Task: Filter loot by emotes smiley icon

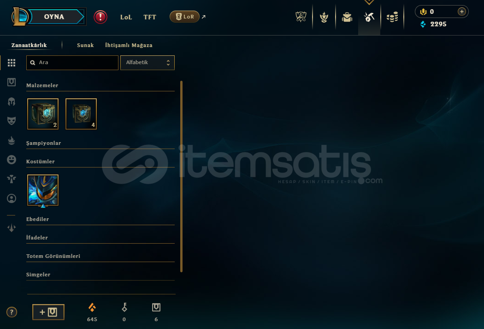Action: (x=12, y=159)
